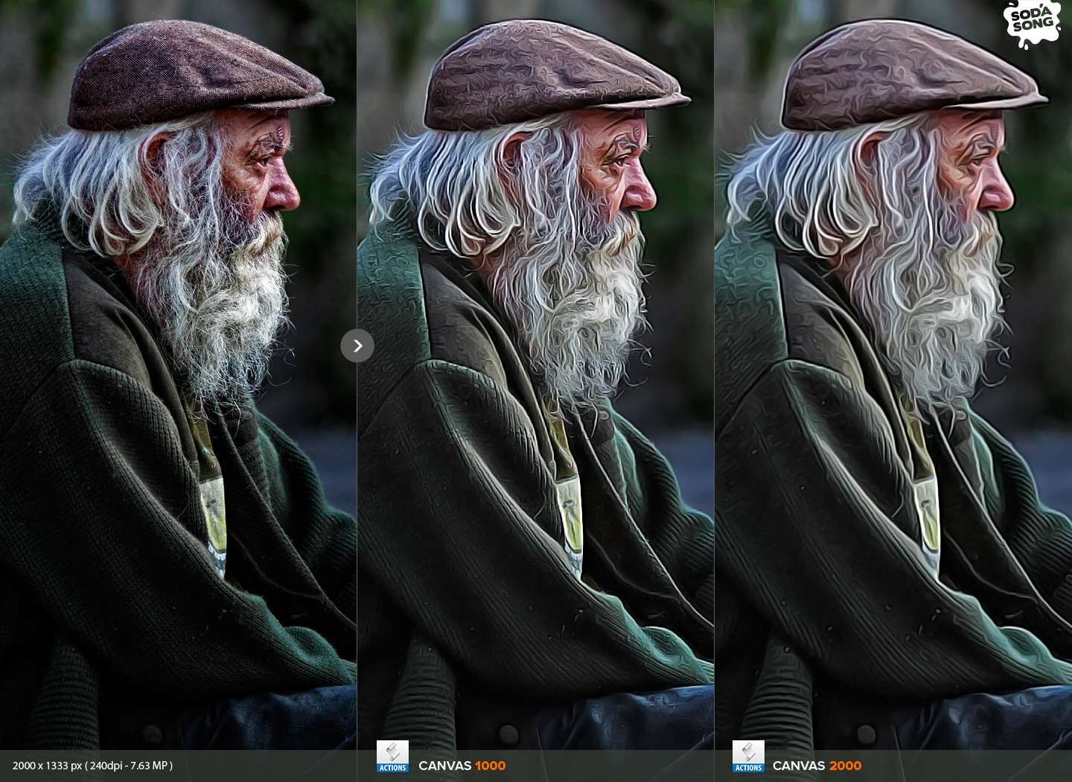This screenshot has width=1072, height=782.
Task: Open the Canvas 2000 painted effect image
Action: click(893, 375)
